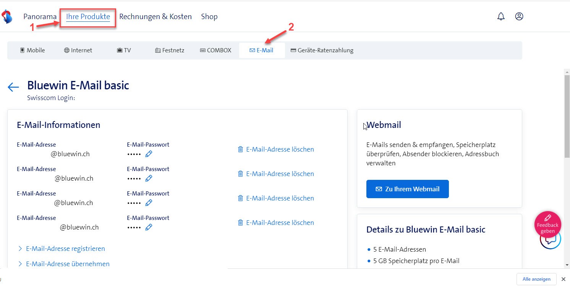Expand E-Mail-Adresse übernehmen

(67, 264)
